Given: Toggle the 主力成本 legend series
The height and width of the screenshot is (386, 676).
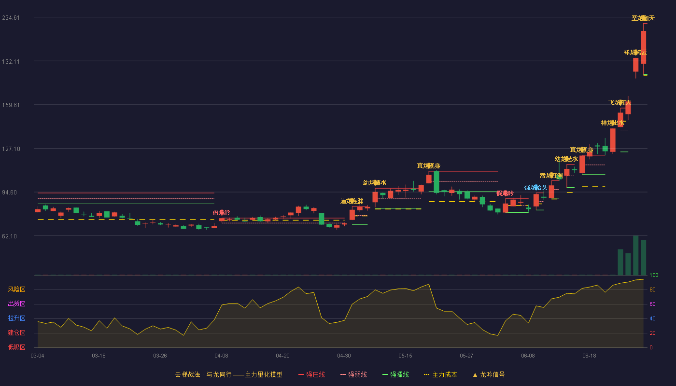Looking at the screenshot, I should click(440, 374).
